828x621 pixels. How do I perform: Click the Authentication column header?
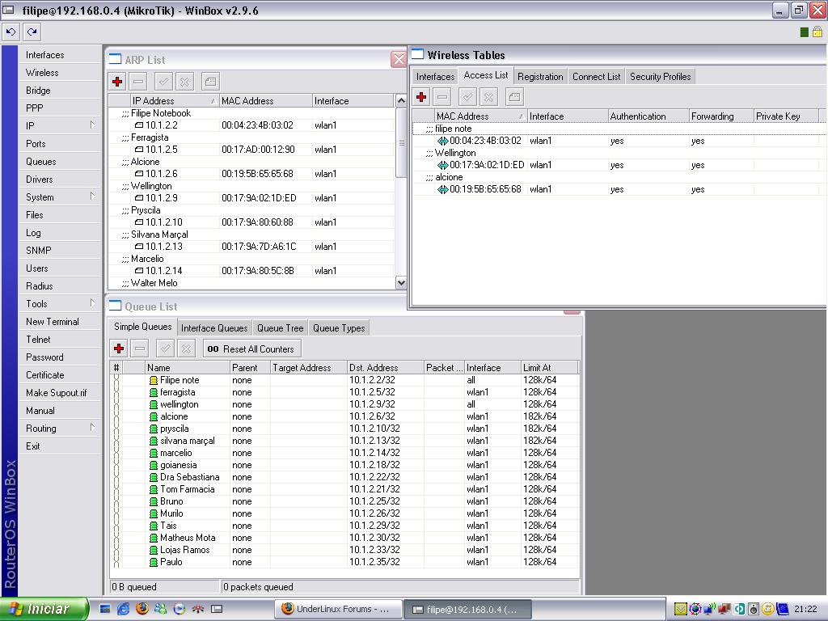648,116
